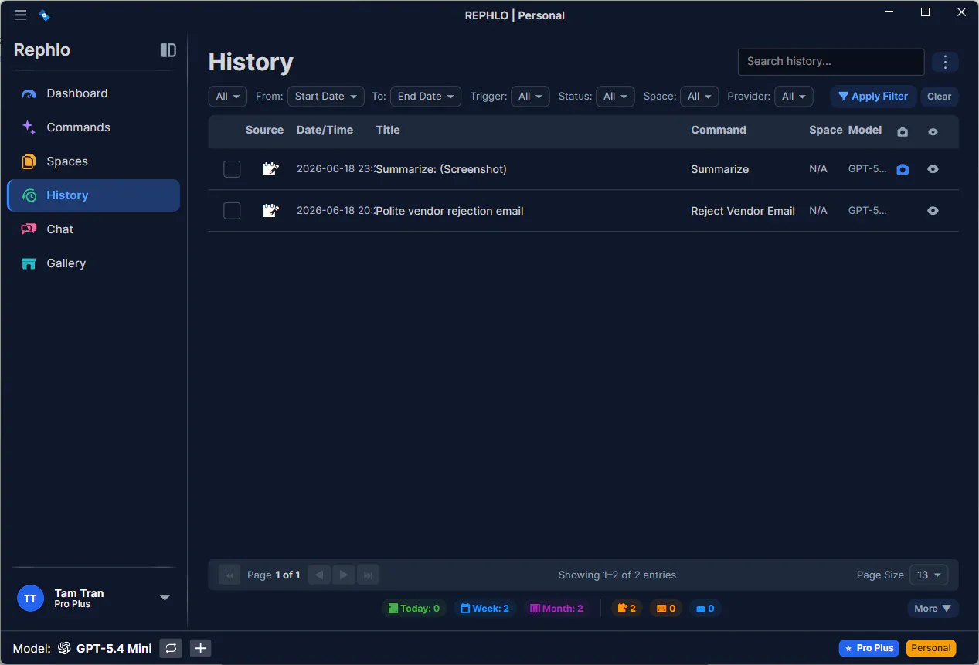Image resolution: width=979 pixels, height=665 pixels.
Task: Open the three-dot options menu
Action: coord(945,62)
